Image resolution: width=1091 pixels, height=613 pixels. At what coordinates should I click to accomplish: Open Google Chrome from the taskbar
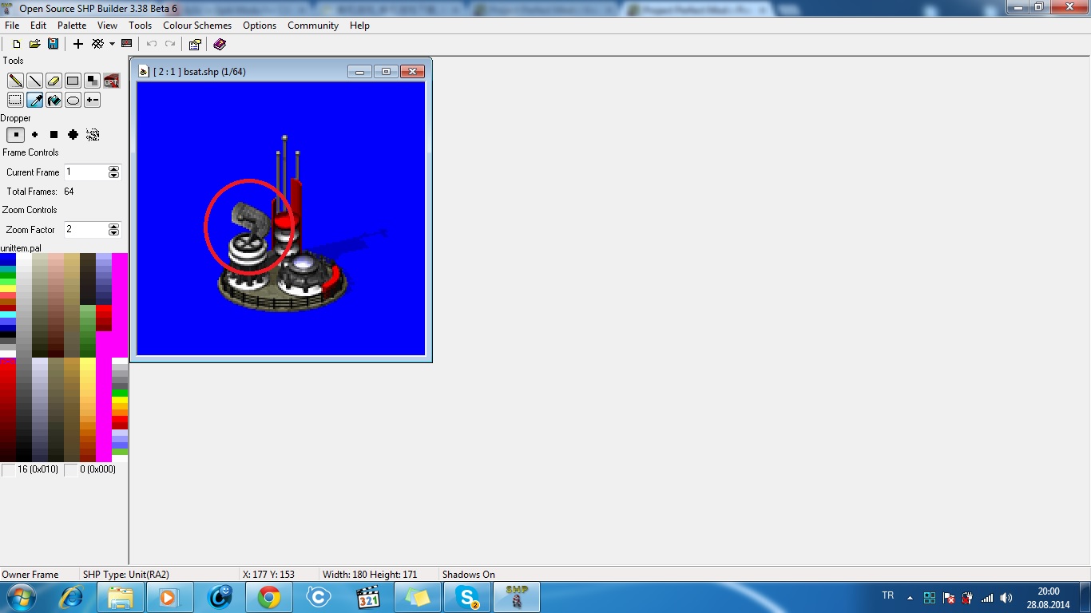(x=269, y=597)
